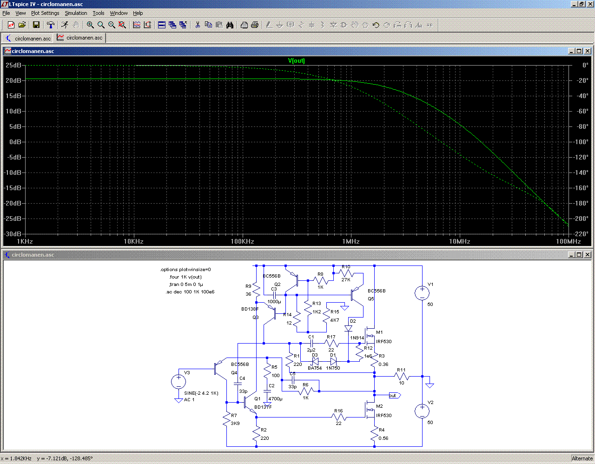Image resolution: width=595 pixels, height=464 pixels.
Task: Click the '.options plotwinsize=0' directive
Action: click(185, 270)
